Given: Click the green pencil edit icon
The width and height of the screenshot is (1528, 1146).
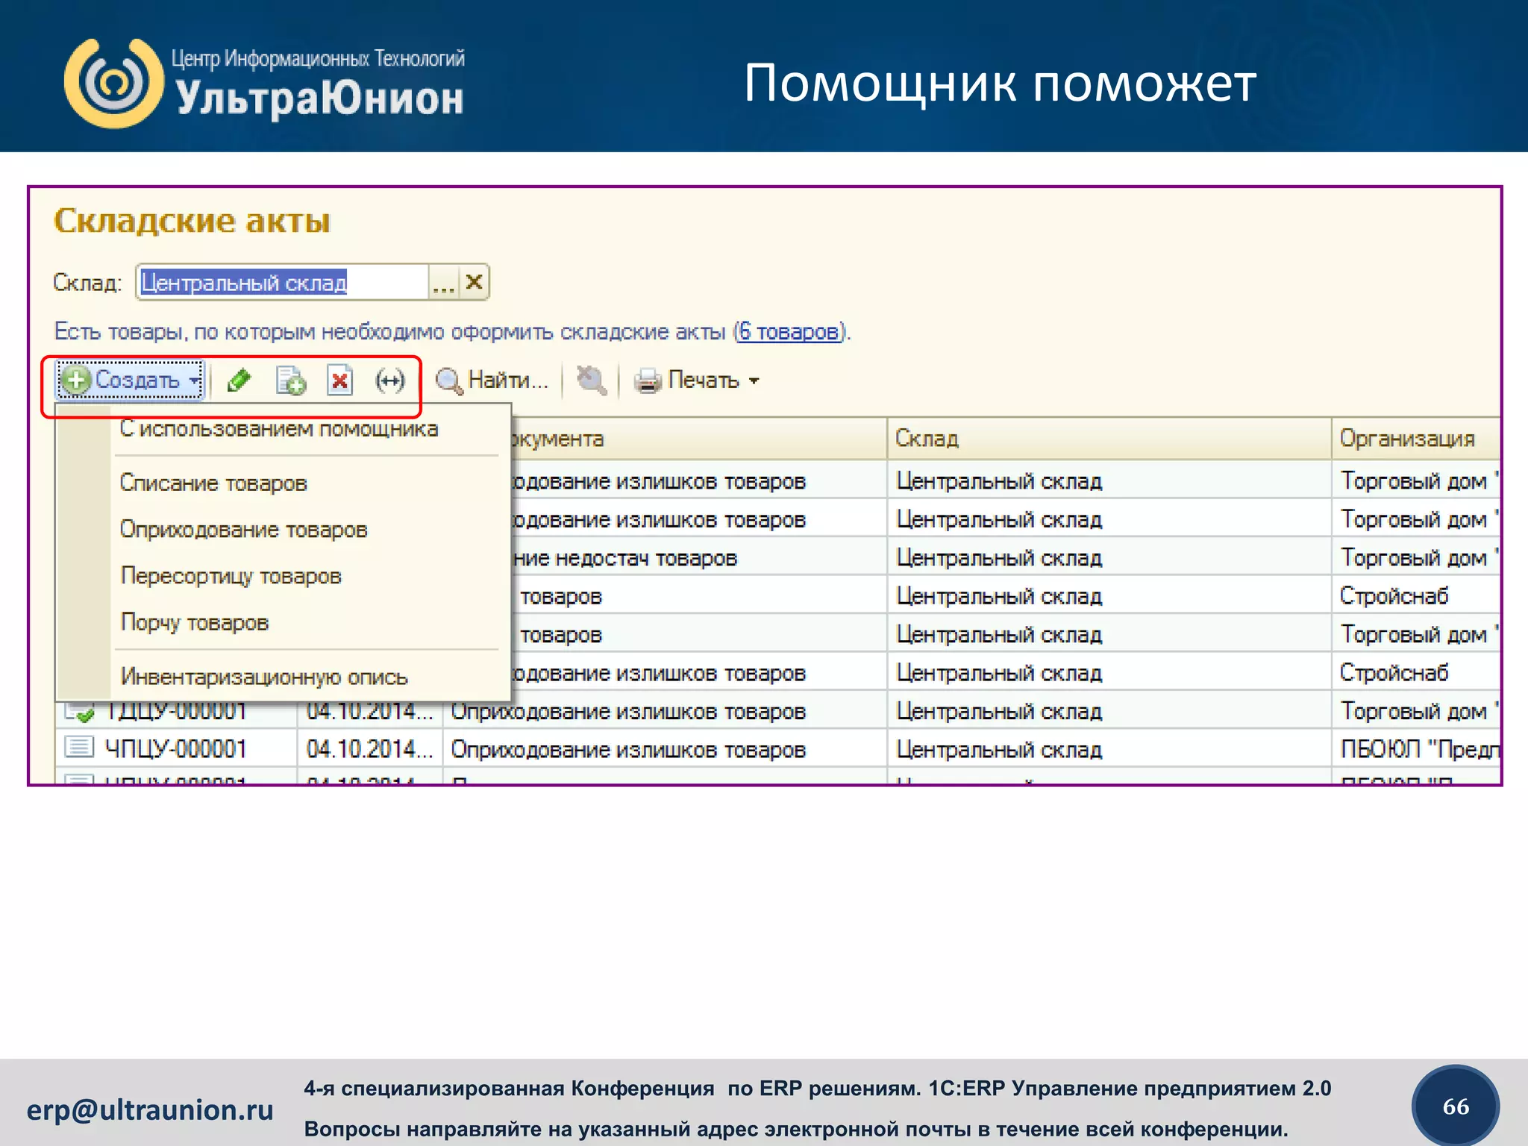Looking at the screenshot, I should pos(239,381).
